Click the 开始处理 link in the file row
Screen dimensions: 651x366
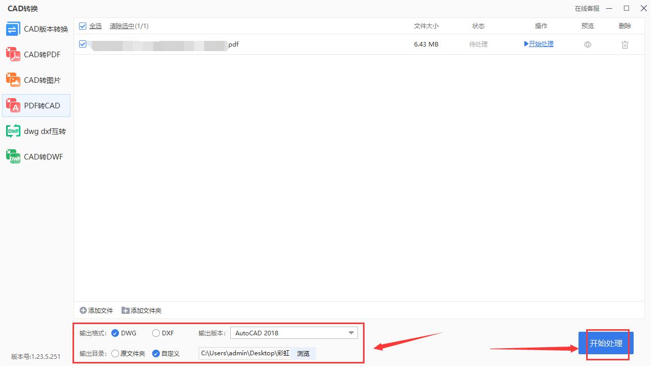click(x=539, y=44)
